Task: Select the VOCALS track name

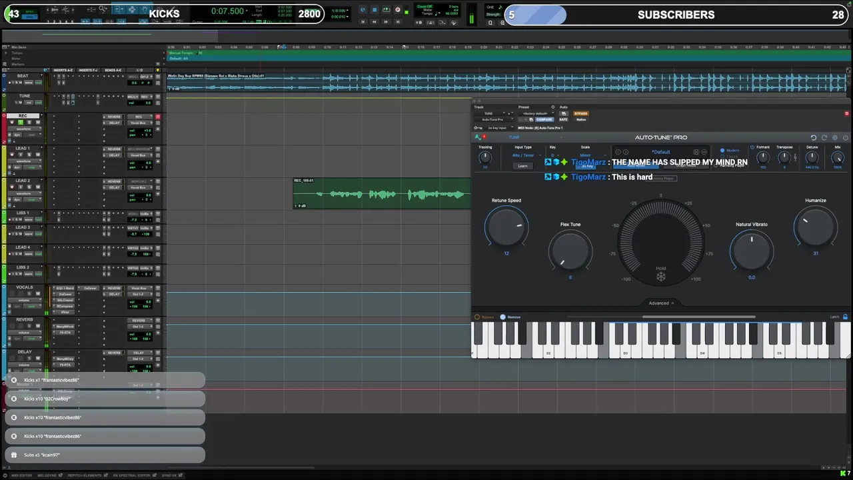Action: coord(25,287)
